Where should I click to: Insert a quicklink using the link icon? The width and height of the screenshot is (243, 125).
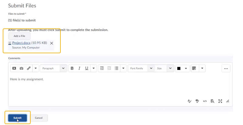[x=29, y=68]
